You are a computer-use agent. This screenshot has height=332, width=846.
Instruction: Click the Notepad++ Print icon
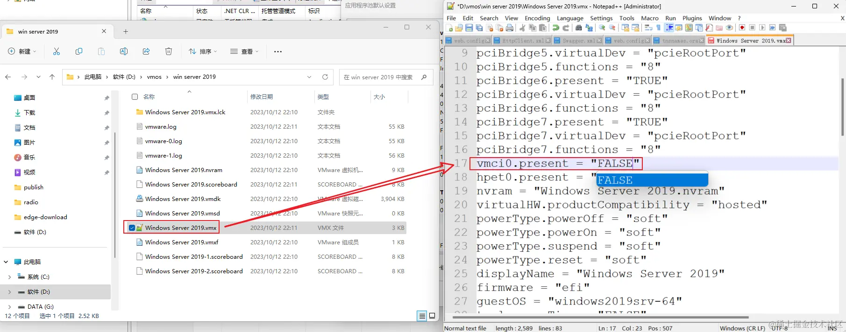point(510,28)
